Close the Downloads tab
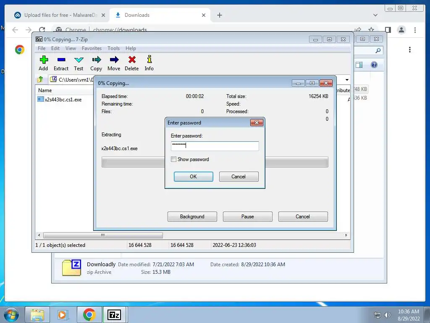 click(x=204, y=15)
